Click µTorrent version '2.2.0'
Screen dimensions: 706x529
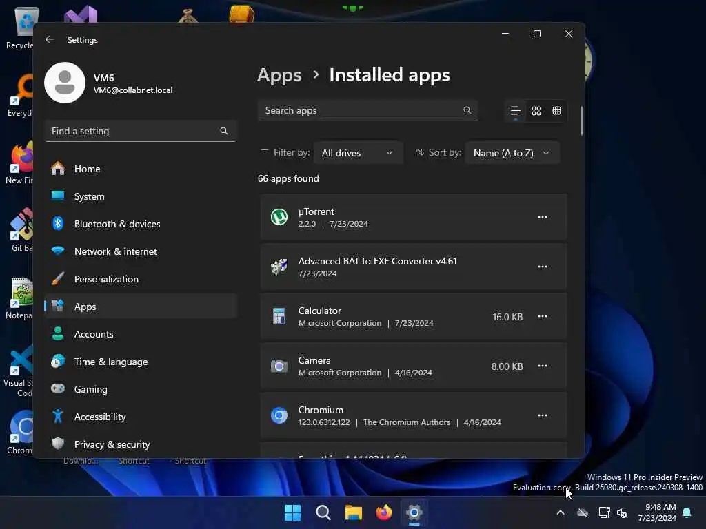point(307,224)
